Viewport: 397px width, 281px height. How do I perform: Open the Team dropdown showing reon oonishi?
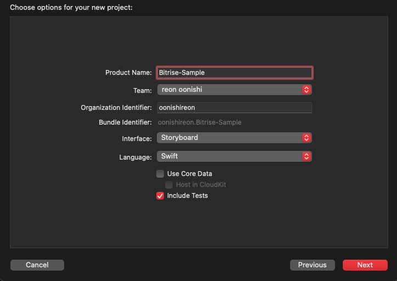[235, 90]
